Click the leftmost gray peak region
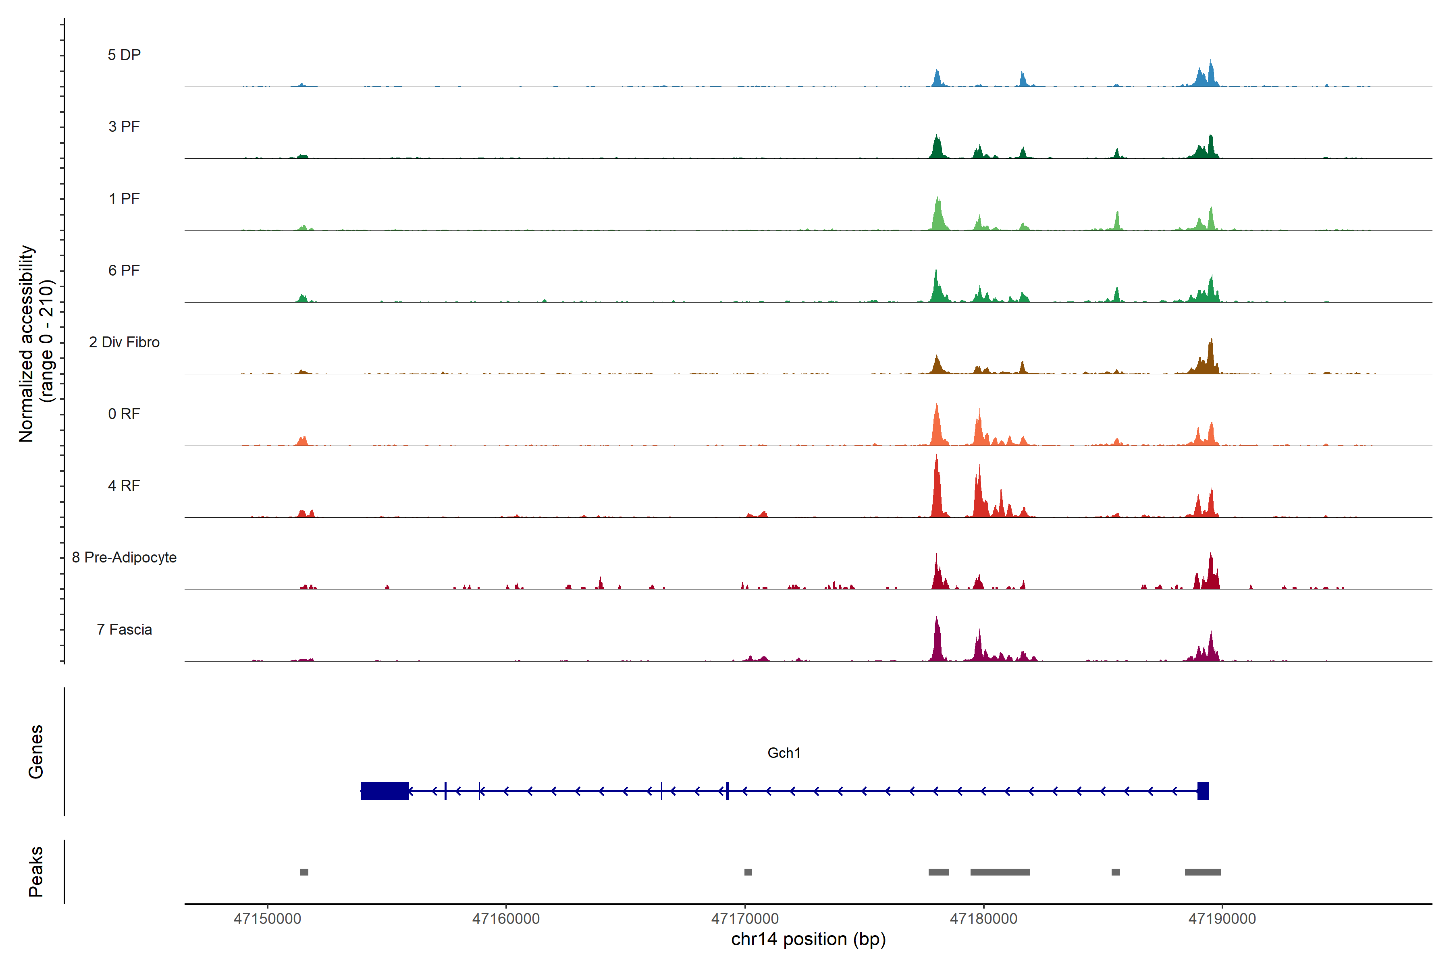 pyautogui.click(x=304, y=872)
